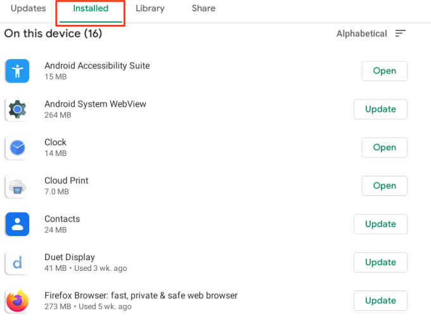Click the sort order icon

pyautogui.click(x=400, y=34)
